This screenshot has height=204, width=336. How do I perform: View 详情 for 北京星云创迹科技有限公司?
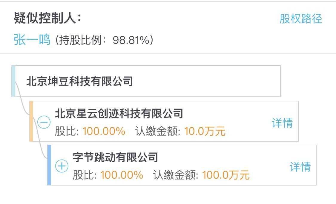point(282,123)
